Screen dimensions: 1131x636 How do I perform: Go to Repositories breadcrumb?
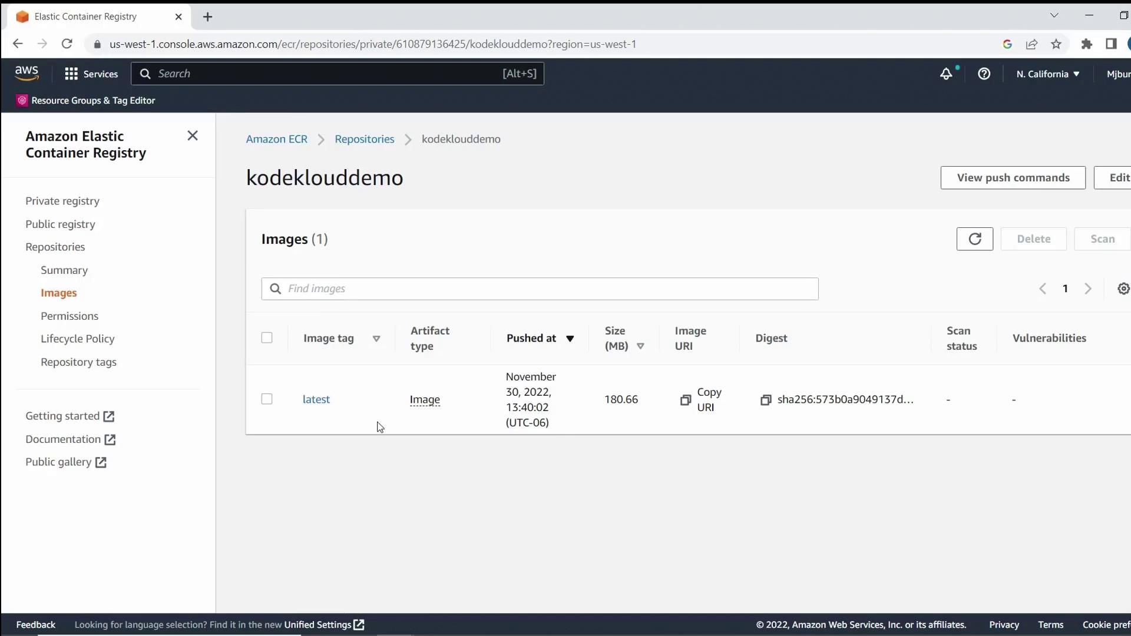point(364,139)
